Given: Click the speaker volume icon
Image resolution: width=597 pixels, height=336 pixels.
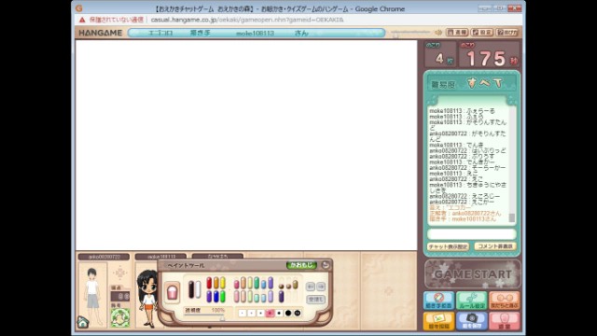Looking at the screenshot, I should tap(438, 33).
